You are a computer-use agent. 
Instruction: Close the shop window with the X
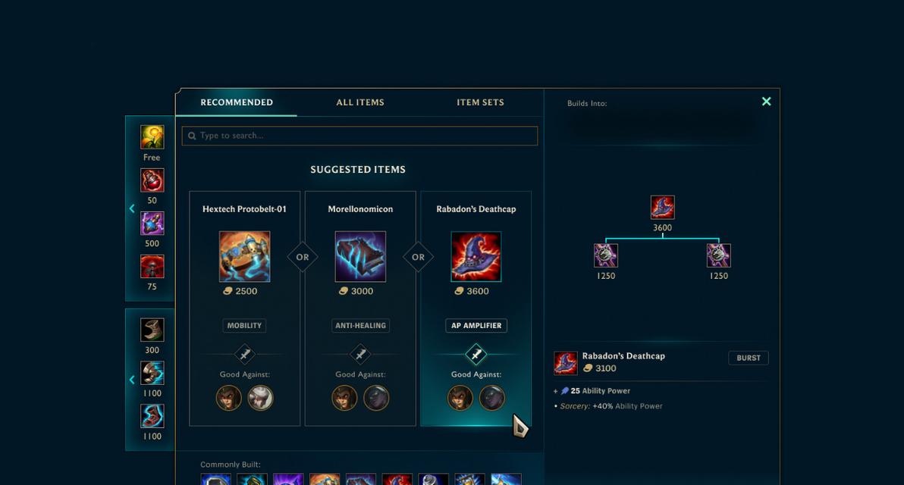(766, 102)
